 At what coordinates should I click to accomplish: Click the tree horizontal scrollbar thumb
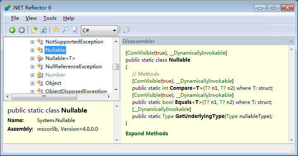[44, 96]
